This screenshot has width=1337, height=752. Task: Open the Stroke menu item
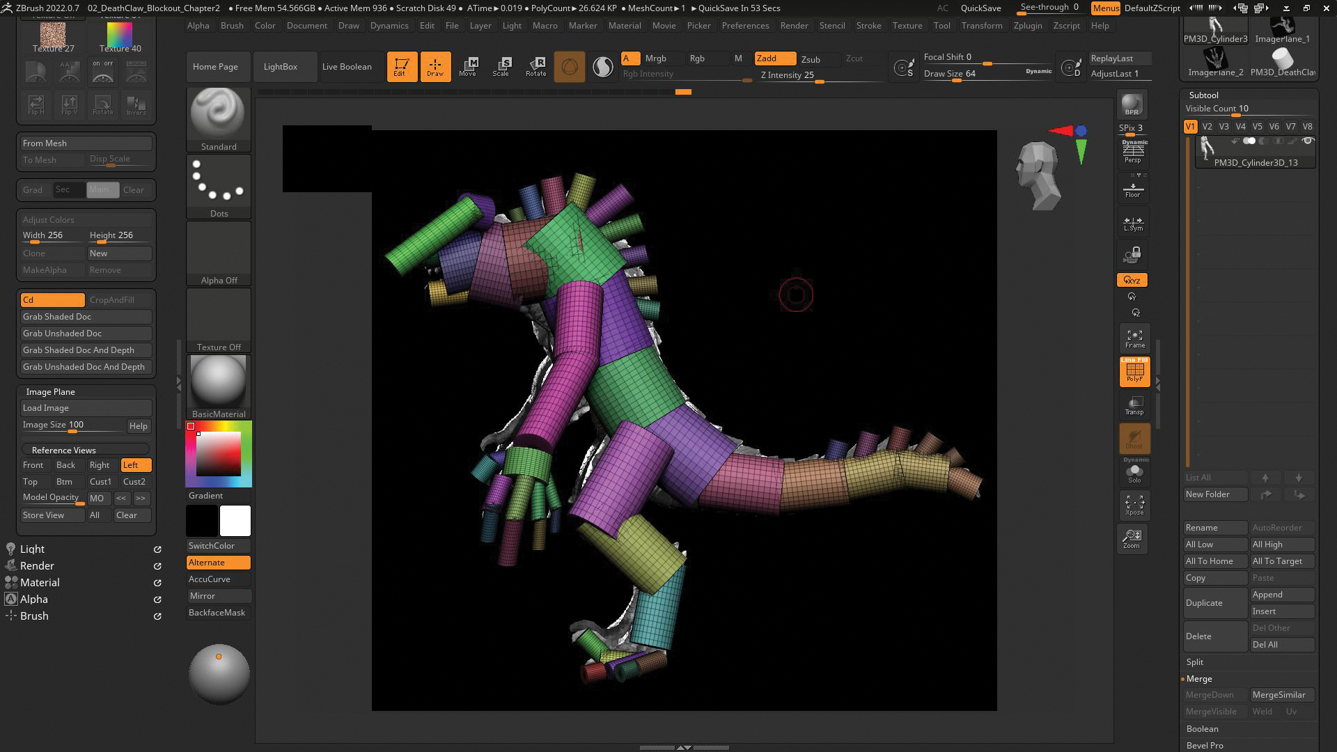pos(868,25)
